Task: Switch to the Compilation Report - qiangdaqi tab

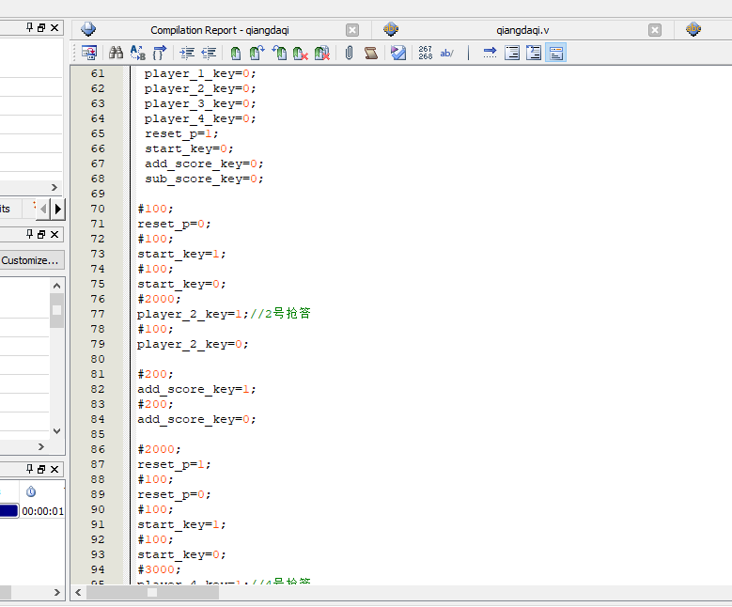Action: click(x=220, y=30)
